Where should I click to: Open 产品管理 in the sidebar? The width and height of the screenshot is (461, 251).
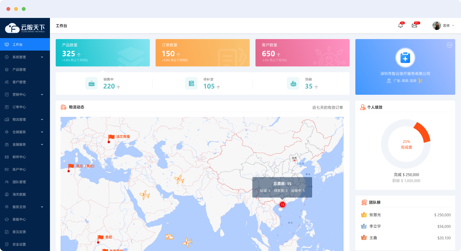pos(19,69)
